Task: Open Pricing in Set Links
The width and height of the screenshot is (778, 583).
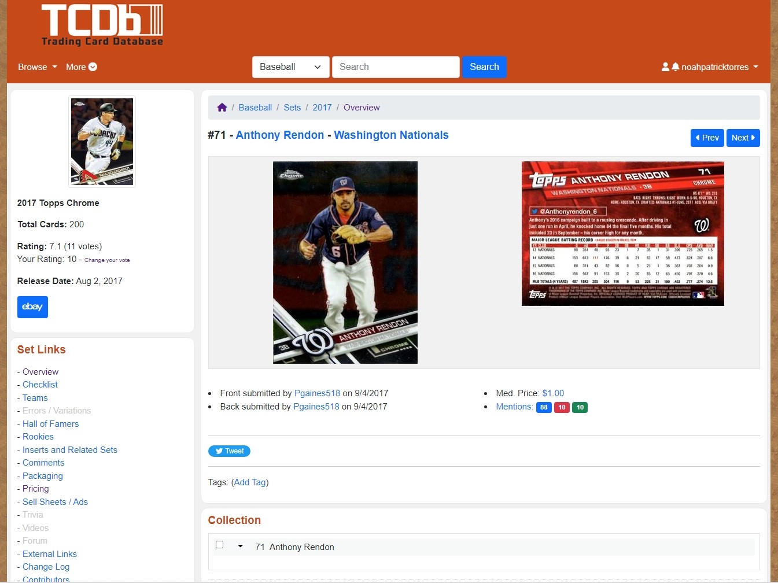Action: pos(35,489)
